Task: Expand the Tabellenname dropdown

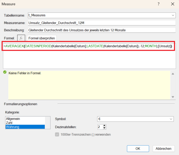Action: (173, 15)
